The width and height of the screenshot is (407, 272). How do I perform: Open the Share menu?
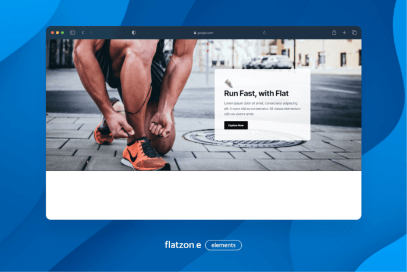coord(334,33)
